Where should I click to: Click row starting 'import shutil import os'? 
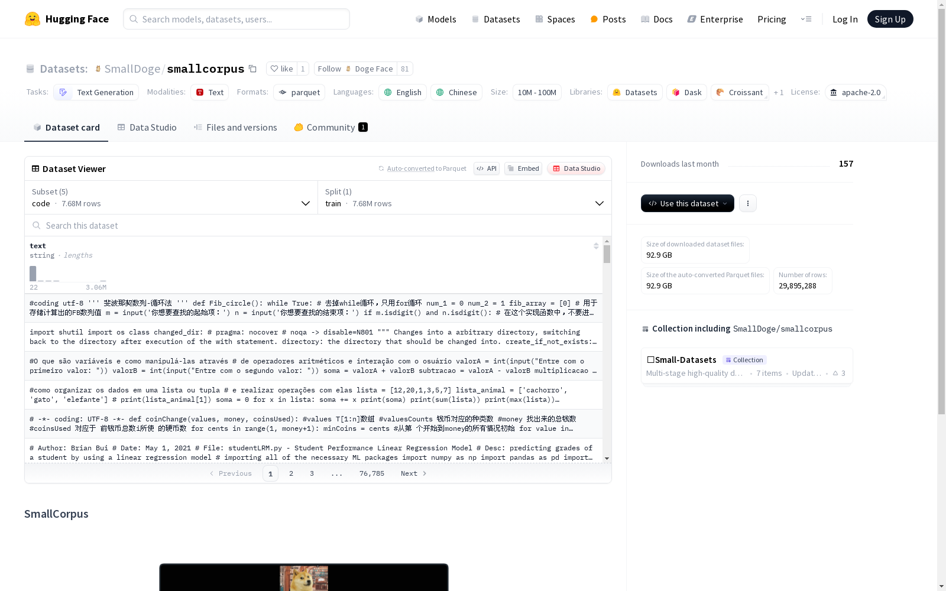pyautogui.click(x=313, y=337)
